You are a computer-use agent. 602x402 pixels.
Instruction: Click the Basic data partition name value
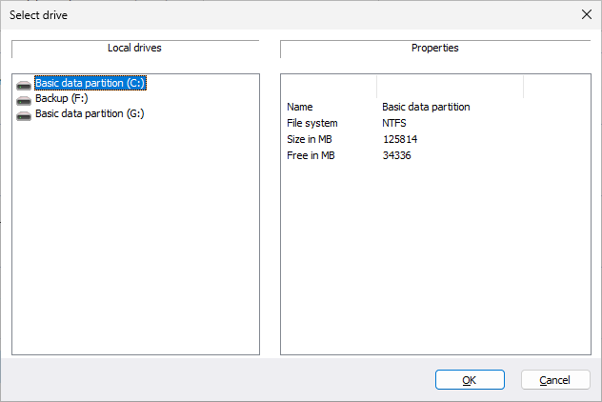[426, 107]
